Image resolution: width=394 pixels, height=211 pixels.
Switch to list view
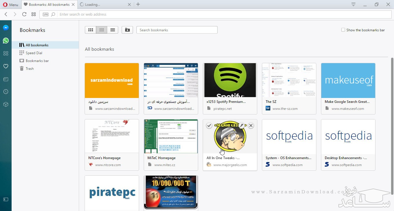(x=113, y=30)
